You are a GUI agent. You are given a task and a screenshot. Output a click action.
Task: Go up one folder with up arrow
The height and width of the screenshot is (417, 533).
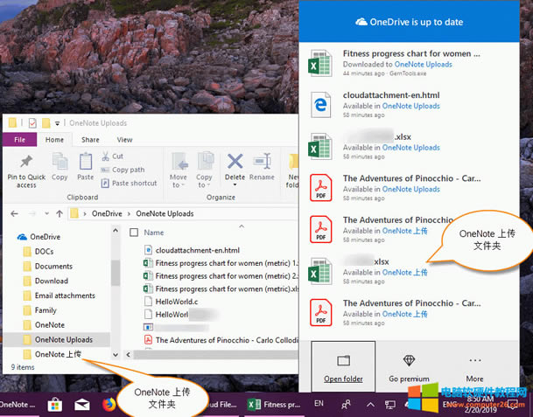(59, 213)
